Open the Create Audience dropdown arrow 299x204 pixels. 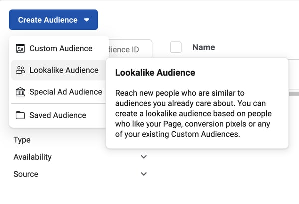point(87,20)
